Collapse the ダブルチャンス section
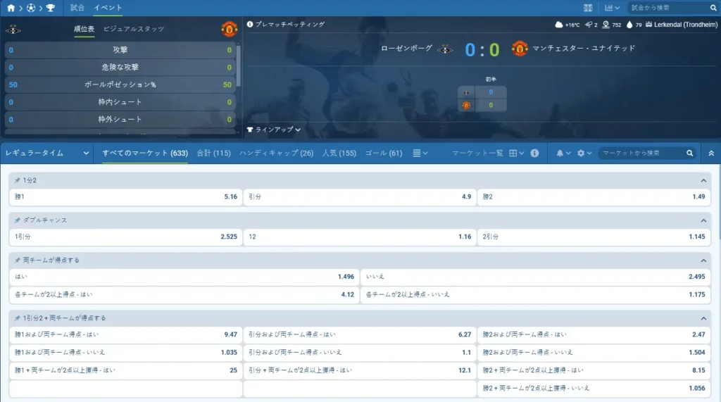Image resolution: width=721 pixels, height=402 pixels. click(x=703, y=220)
